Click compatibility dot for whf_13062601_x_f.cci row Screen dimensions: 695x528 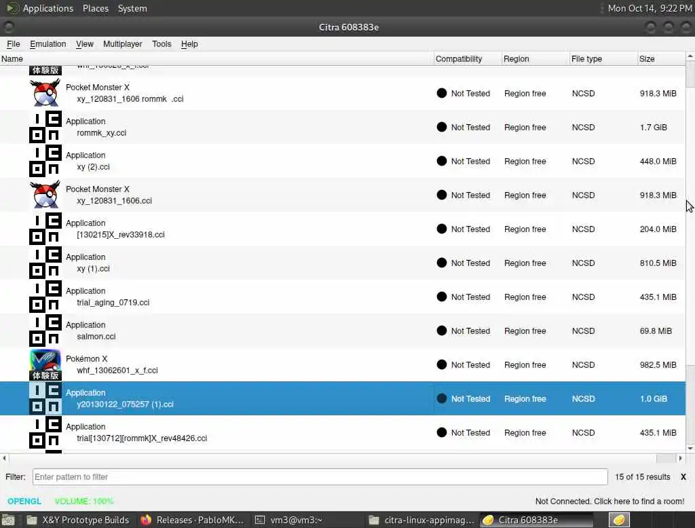[441, 364]
